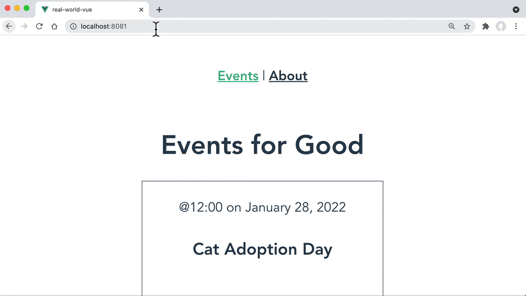
Task: Open the About navigation link
Action: (288, 76)
